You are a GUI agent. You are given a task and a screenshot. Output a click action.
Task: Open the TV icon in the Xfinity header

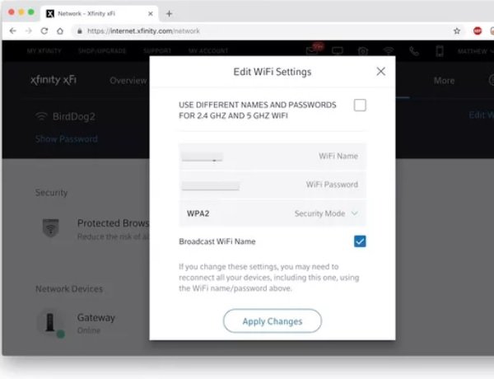coord(338,50)
